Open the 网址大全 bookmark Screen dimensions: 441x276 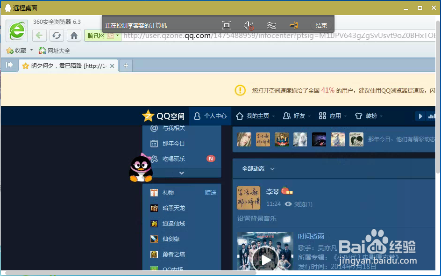point(54,51)
